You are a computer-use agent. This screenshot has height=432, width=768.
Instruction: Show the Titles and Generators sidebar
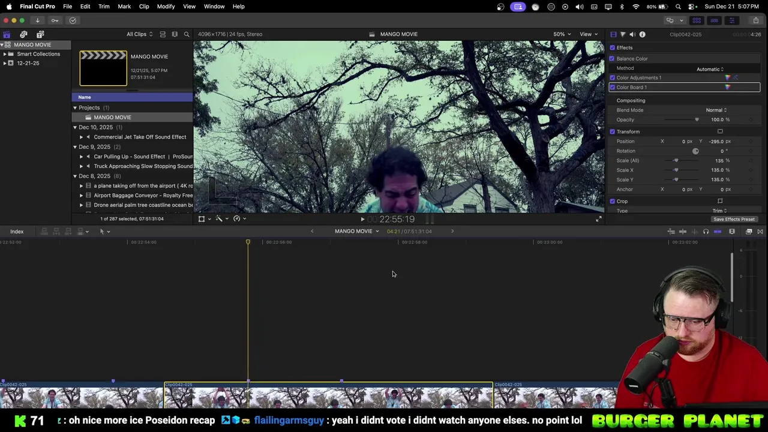click(x=40, y=34)
